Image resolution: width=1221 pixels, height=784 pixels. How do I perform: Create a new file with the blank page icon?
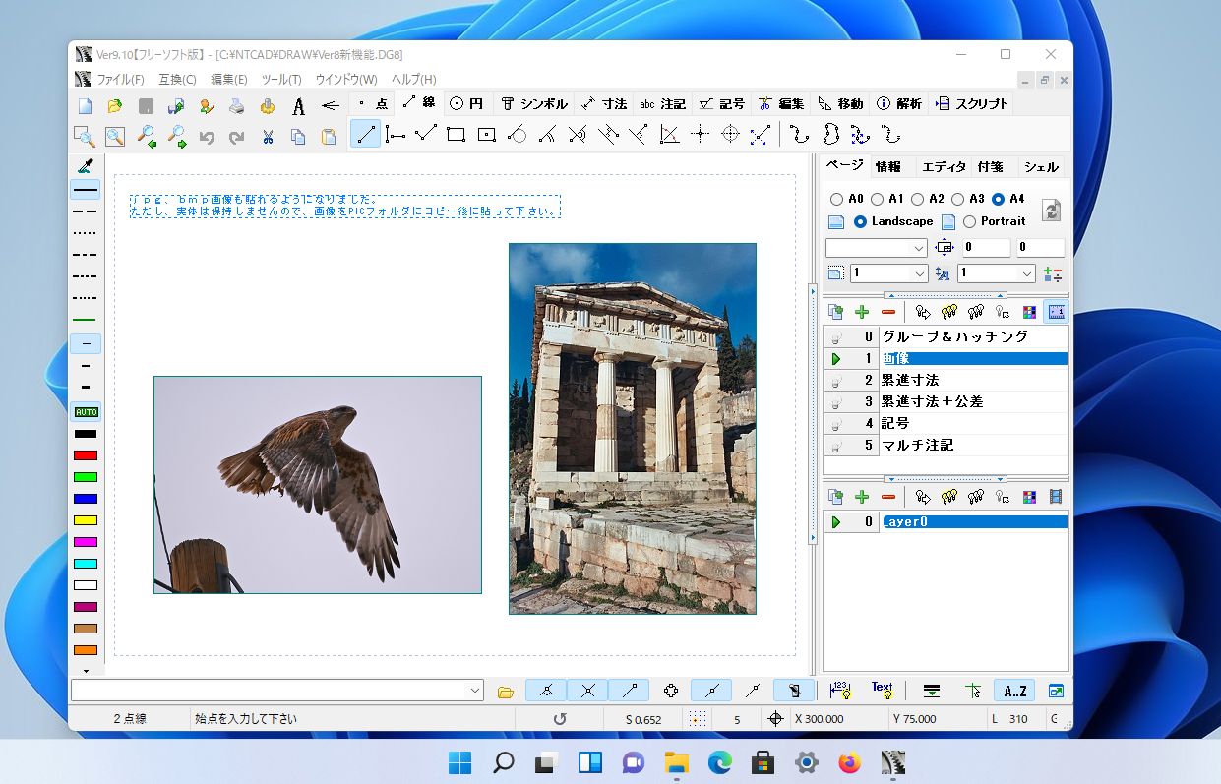pos(85,104)
